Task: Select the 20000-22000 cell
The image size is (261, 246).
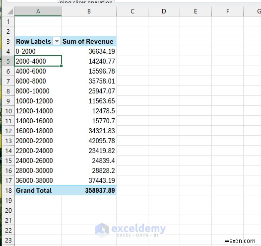Action: 38,141
